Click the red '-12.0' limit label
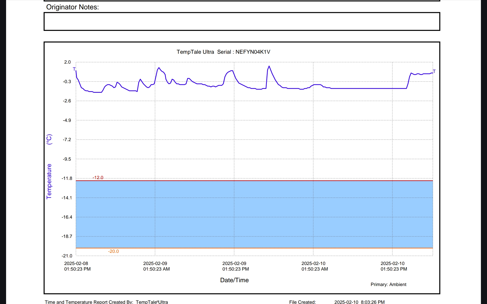 [98, 178]
